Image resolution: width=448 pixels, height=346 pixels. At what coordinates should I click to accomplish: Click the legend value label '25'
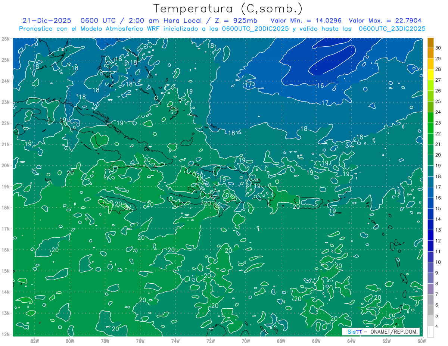tap(438, 101)
